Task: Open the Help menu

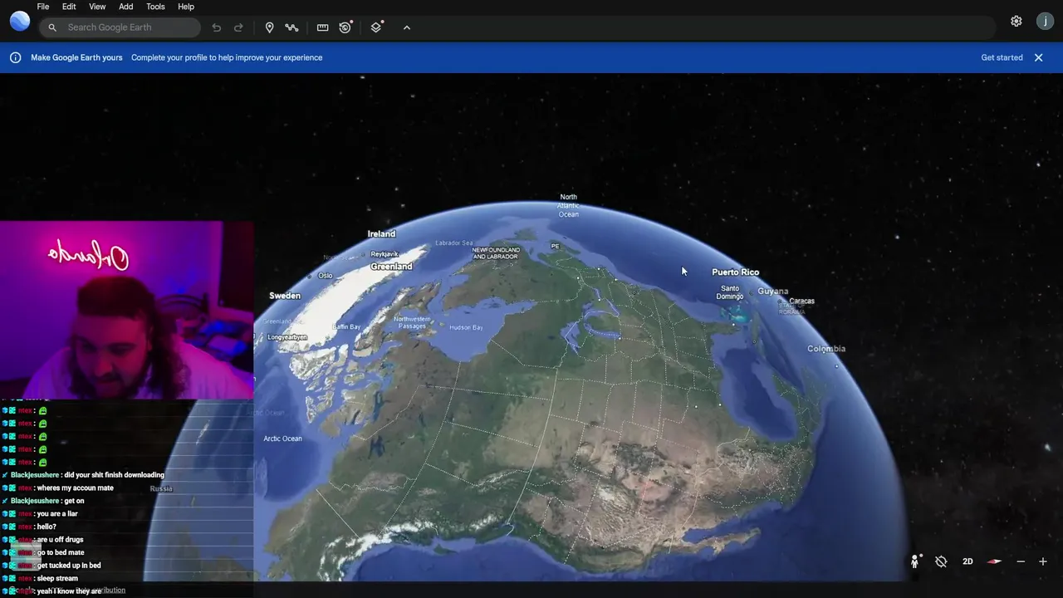Action: pos(186,7)
